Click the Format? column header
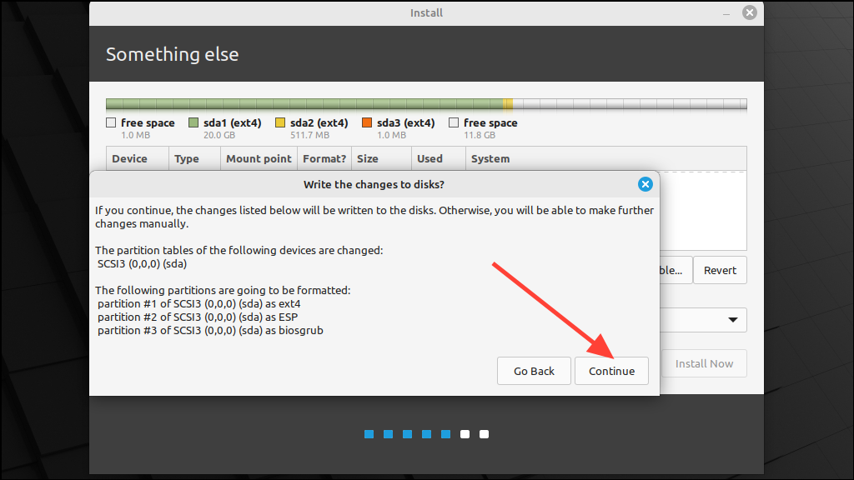 (x=324, y=158)
